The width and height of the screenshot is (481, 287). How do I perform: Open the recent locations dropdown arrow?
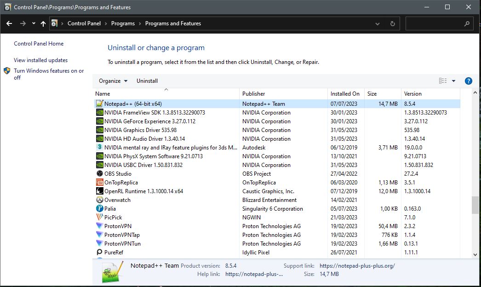tap(34, 23)
